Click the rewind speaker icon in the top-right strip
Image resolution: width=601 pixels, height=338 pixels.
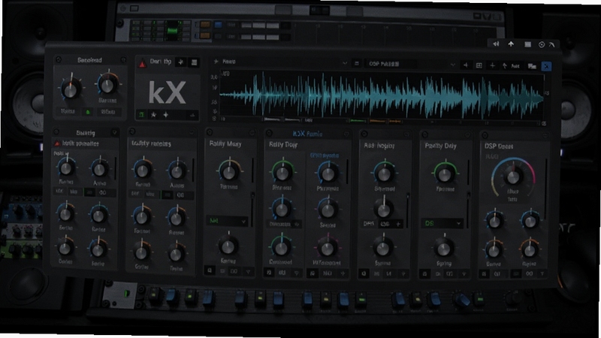pyautogui.click(x=496, y=44)
